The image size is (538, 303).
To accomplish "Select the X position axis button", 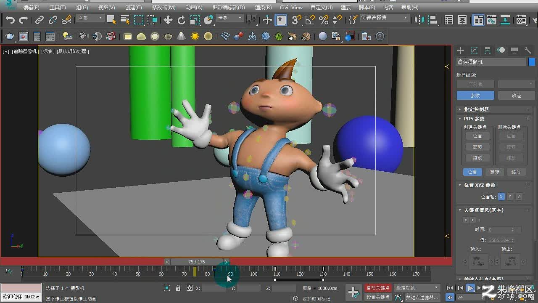I will point(501,197).
